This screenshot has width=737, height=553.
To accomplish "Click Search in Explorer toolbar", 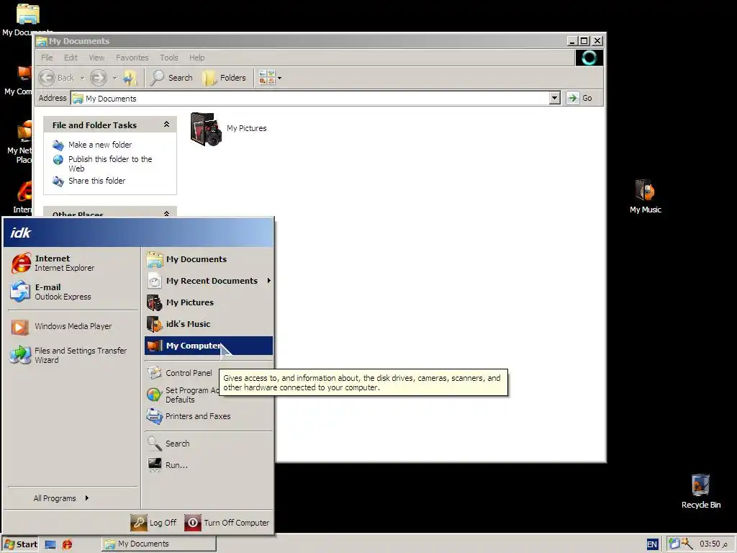I will pos(171,78).
